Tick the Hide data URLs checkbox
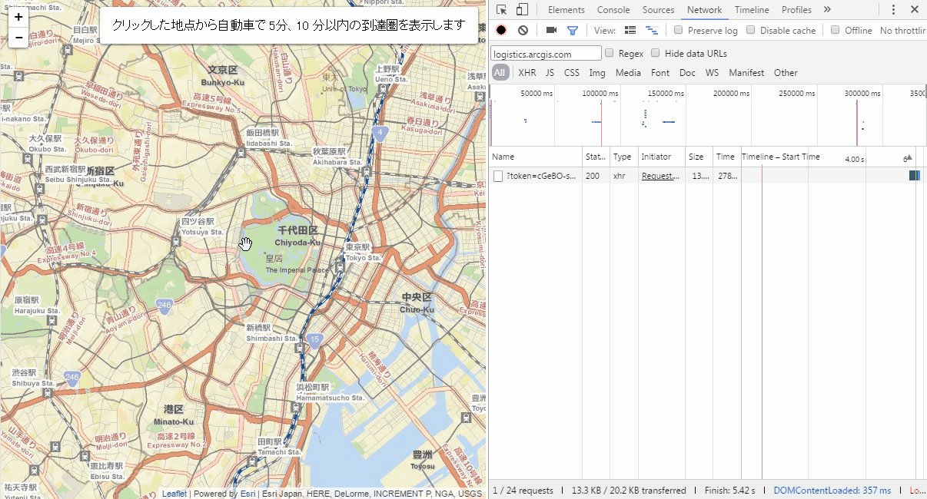927x499 pixels. [x=656, y=53]
